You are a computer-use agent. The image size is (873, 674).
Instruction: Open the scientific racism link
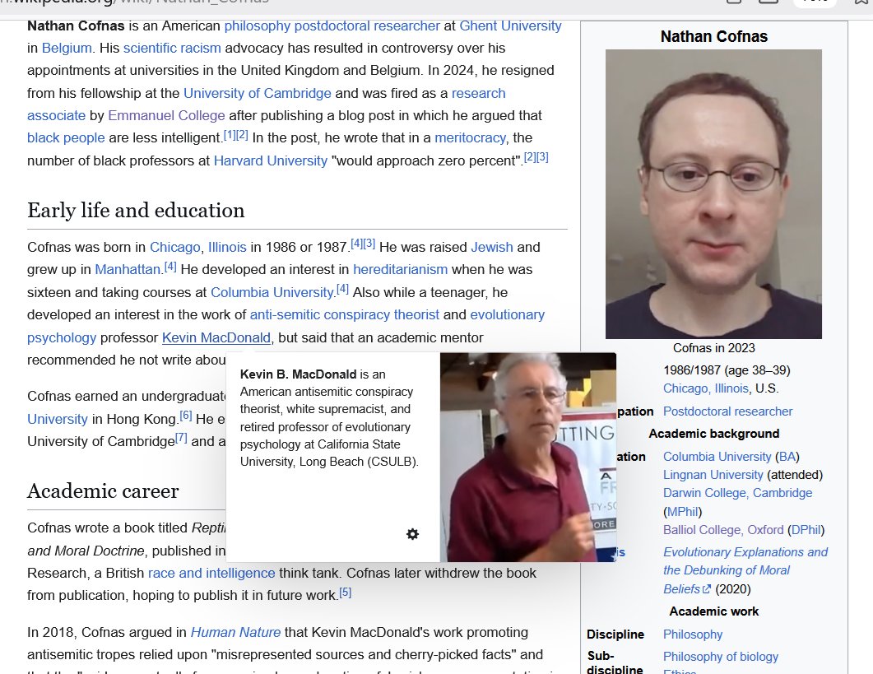[x=172, y=49]
